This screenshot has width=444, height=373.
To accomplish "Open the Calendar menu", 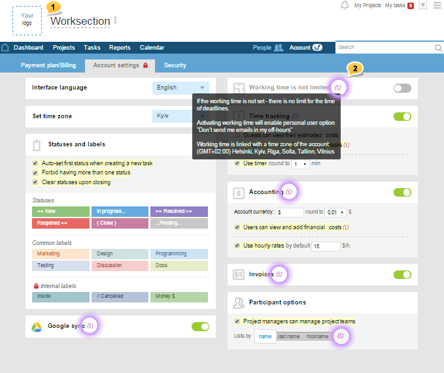I will pyautogui.click(x=152, y=48).
